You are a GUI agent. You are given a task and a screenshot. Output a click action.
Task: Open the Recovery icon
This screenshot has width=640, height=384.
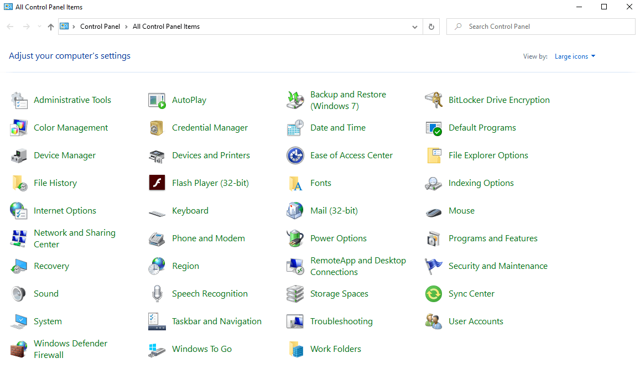[19, 266]
